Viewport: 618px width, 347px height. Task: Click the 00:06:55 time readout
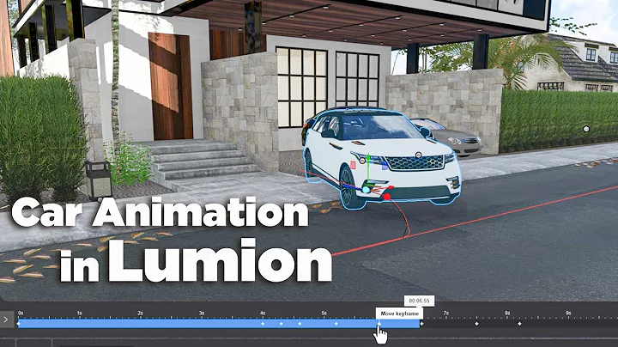(419, 301)
